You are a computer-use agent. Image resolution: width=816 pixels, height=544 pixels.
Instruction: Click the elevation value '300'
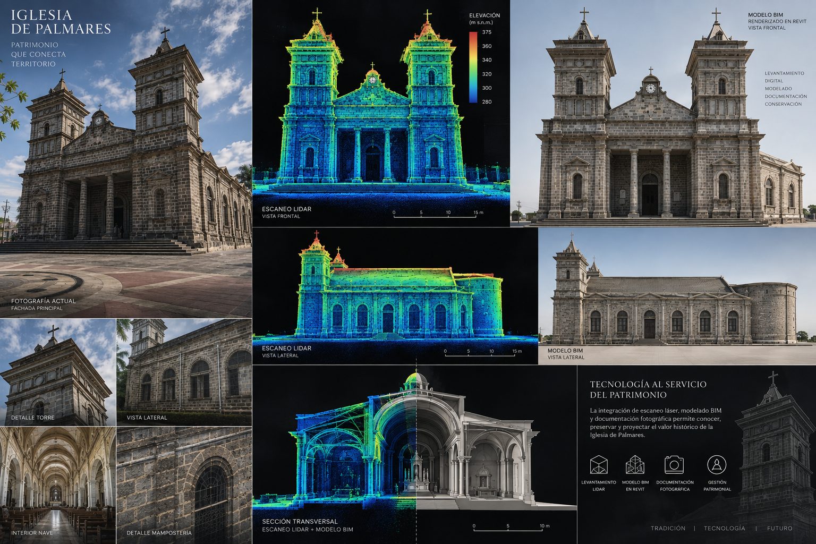pos(487,88)
